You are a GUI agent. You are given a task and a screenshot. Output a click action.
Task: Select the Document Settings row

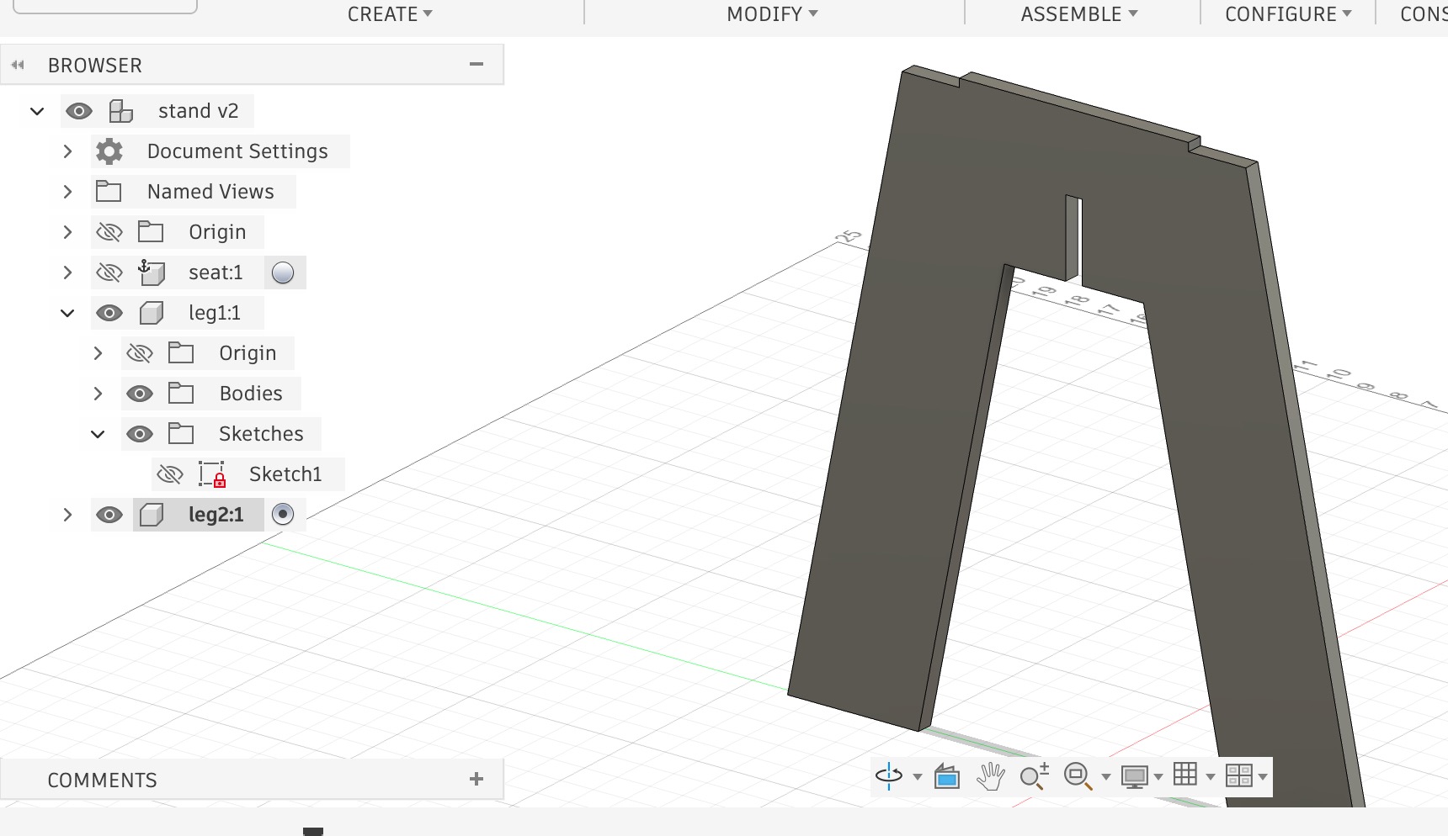click(237, 151)
